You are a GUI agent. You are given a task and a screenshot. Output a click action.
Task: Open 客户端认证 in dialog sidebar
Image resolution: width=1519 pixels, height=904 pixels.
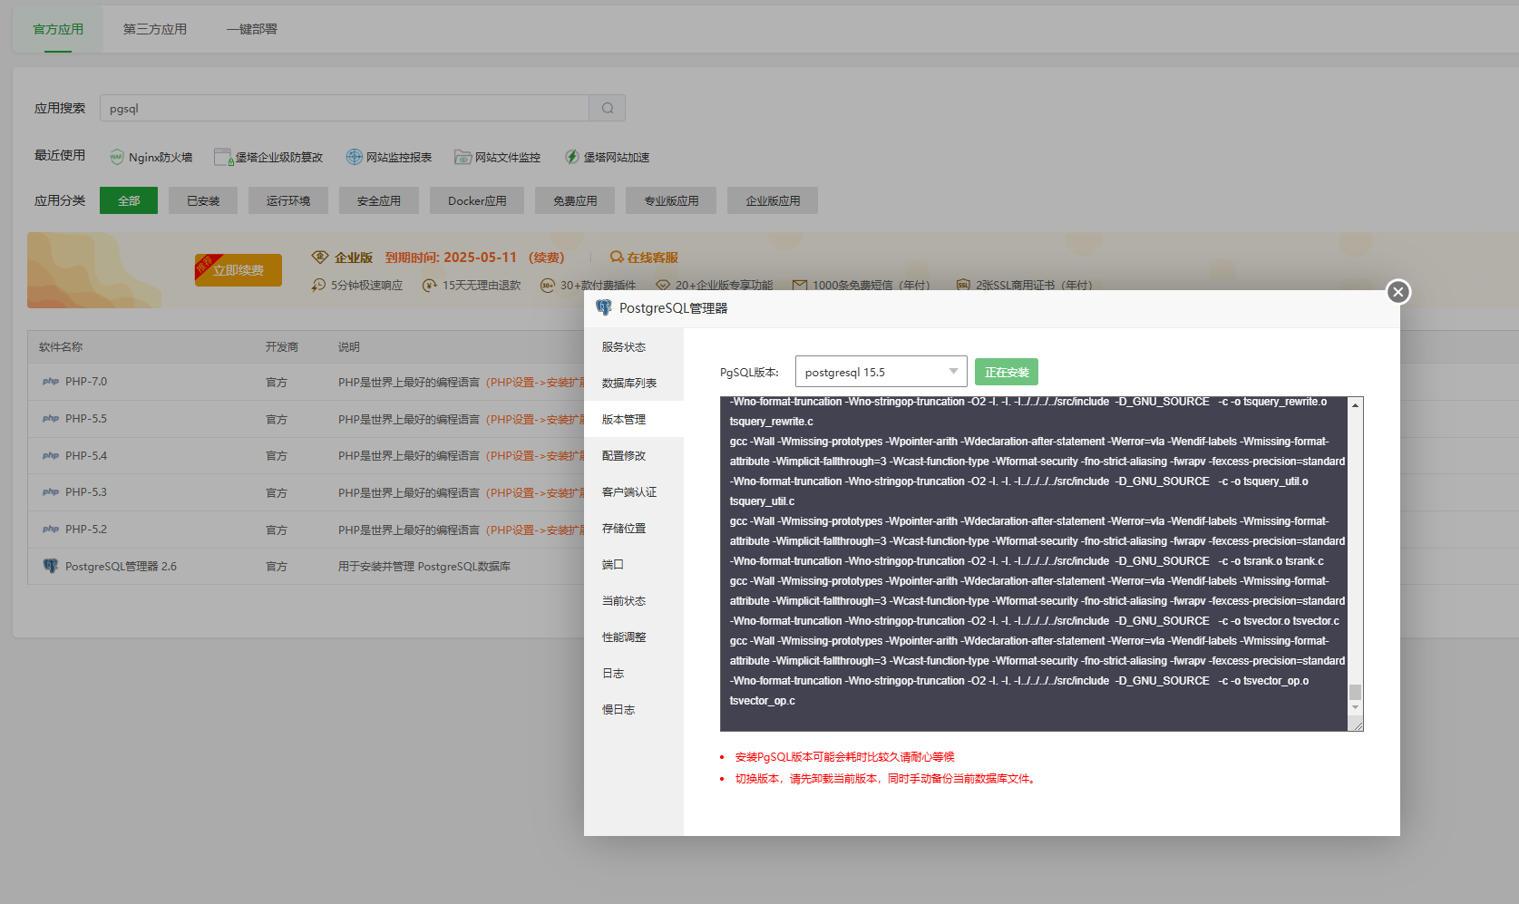tap(634, 491)
